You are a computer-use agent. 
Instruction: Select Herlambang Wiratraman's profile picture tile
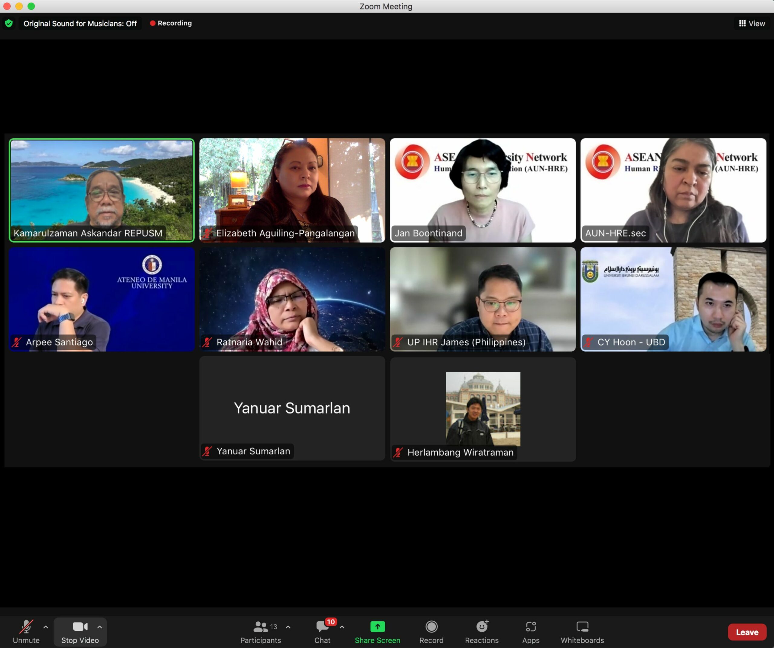pos(483,409)
